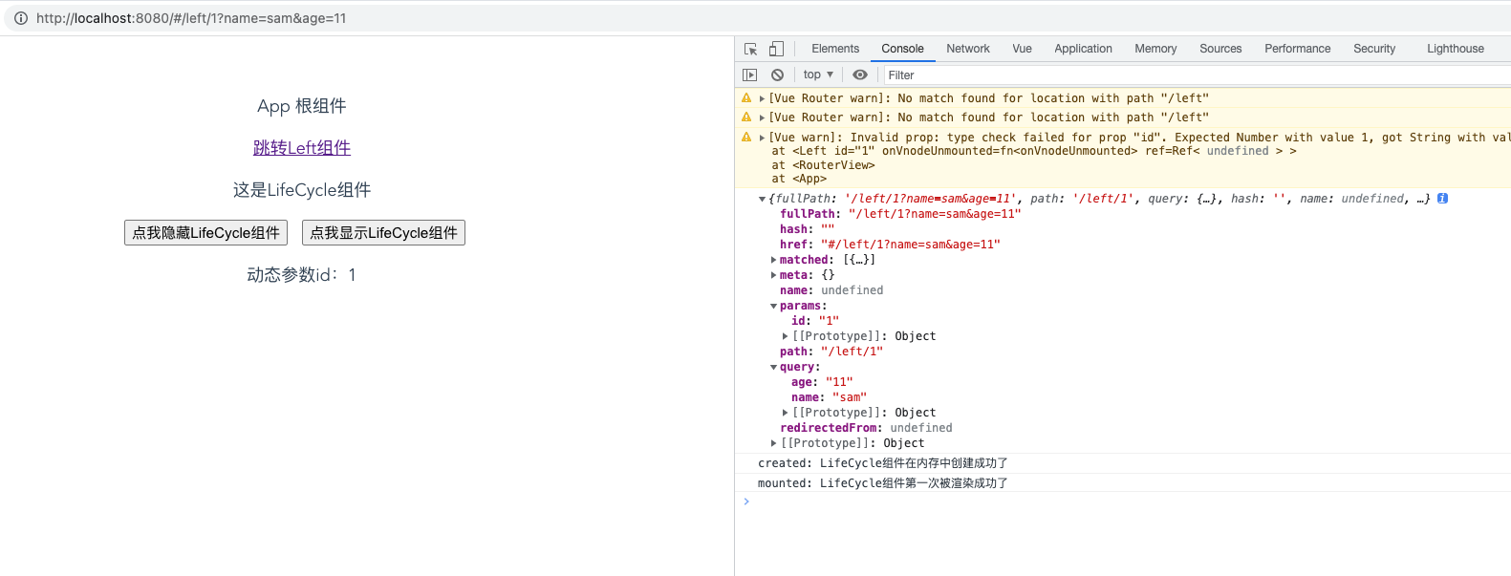Expand the Invalid prop Vue warn message

(762, 138)
